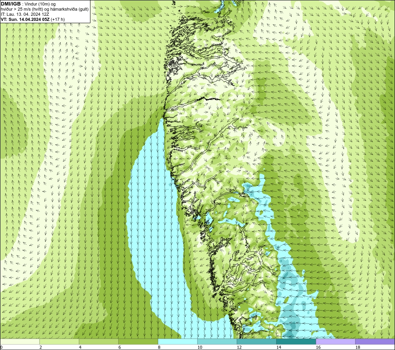Screen dimensions: 395x350
Task: Click the purple swatch above 18 m/s
Action: pos(375,341)
